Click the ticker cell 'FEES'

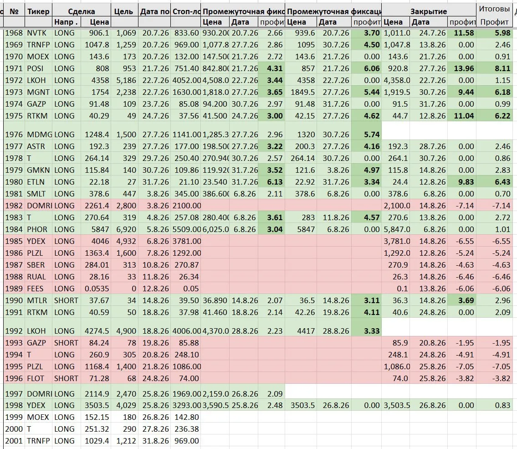click(x=38, y=289)
